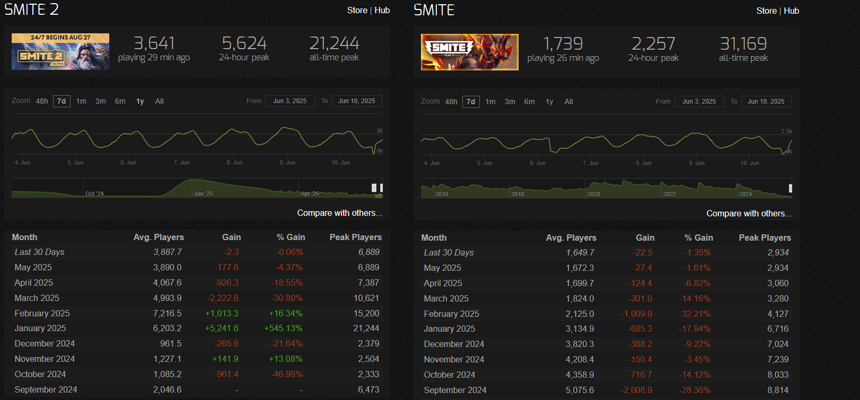Select 48h zoom on SMITE chart

pos(451,102)
